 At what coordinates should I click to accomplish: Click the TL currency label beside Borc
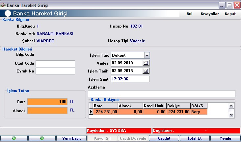coord(72,102)
